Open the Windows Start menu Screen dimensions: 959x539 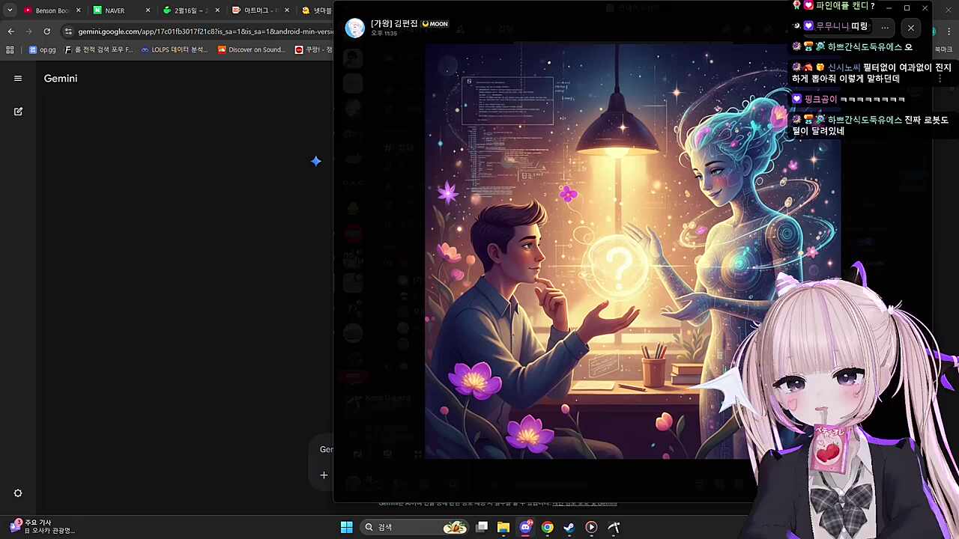(346, 527)
